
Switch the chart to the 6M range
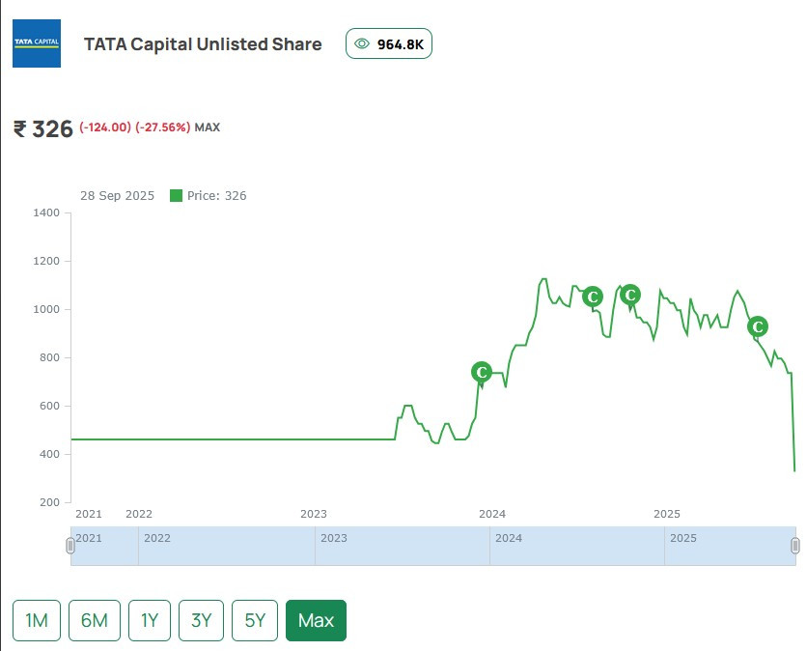[x=94, y=620]
